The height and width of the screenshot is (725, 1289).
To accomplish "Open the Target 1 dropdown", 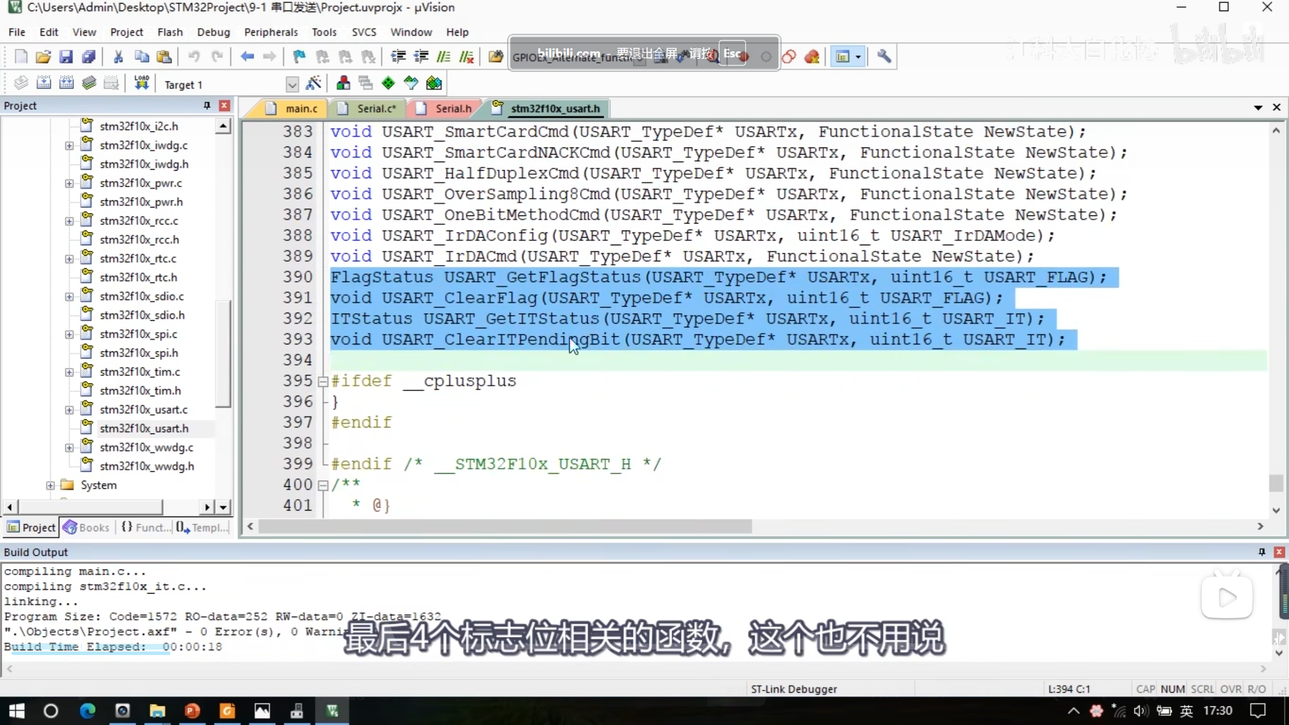I will (292, 84).
